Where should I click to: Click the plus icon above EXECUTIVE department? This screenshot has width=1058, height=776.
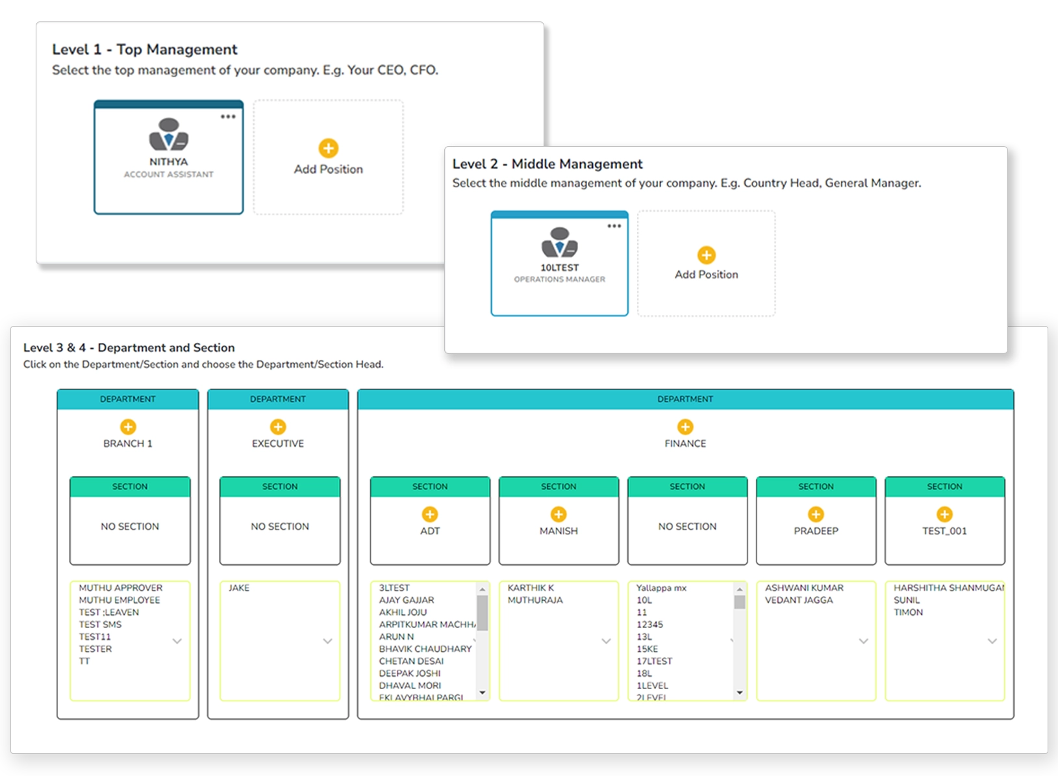(x=278, y=427)
